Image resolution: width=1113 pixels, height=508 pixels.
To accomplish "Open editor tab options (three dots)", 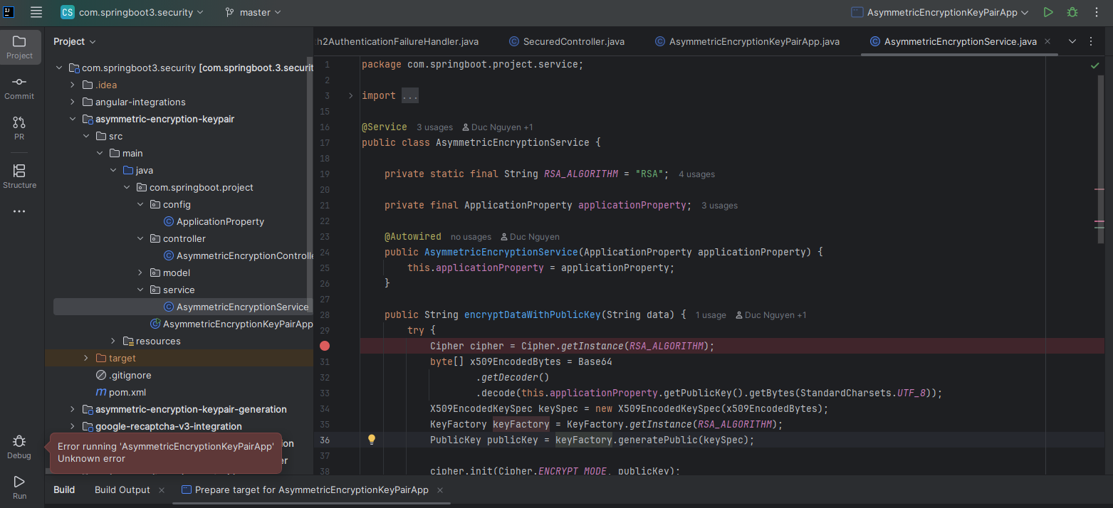I will click(x=1092, y=41).
